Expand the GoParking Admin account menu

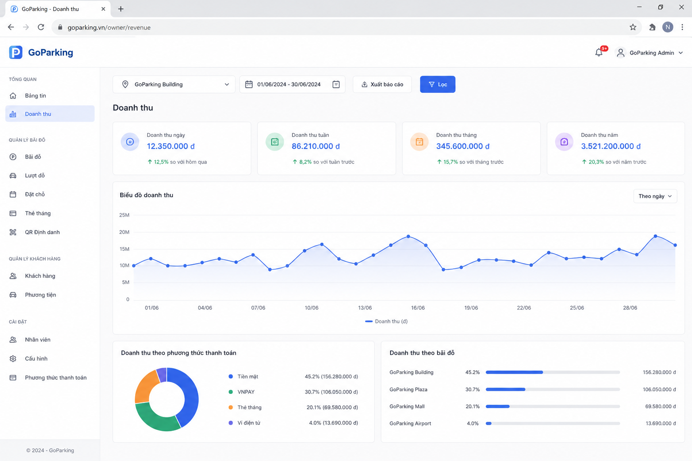point(650,53)
